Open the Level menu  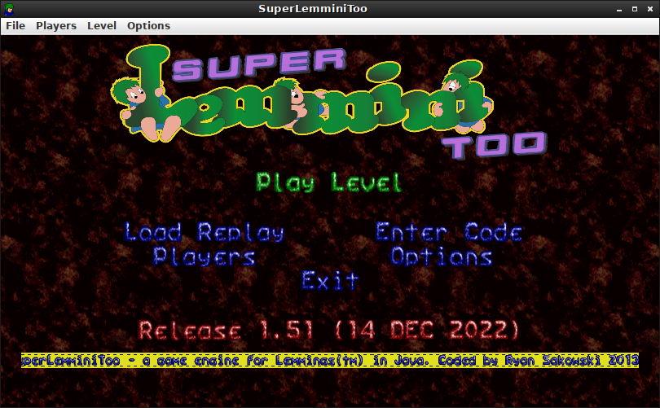pyautogui.click(x=101, y=26)
